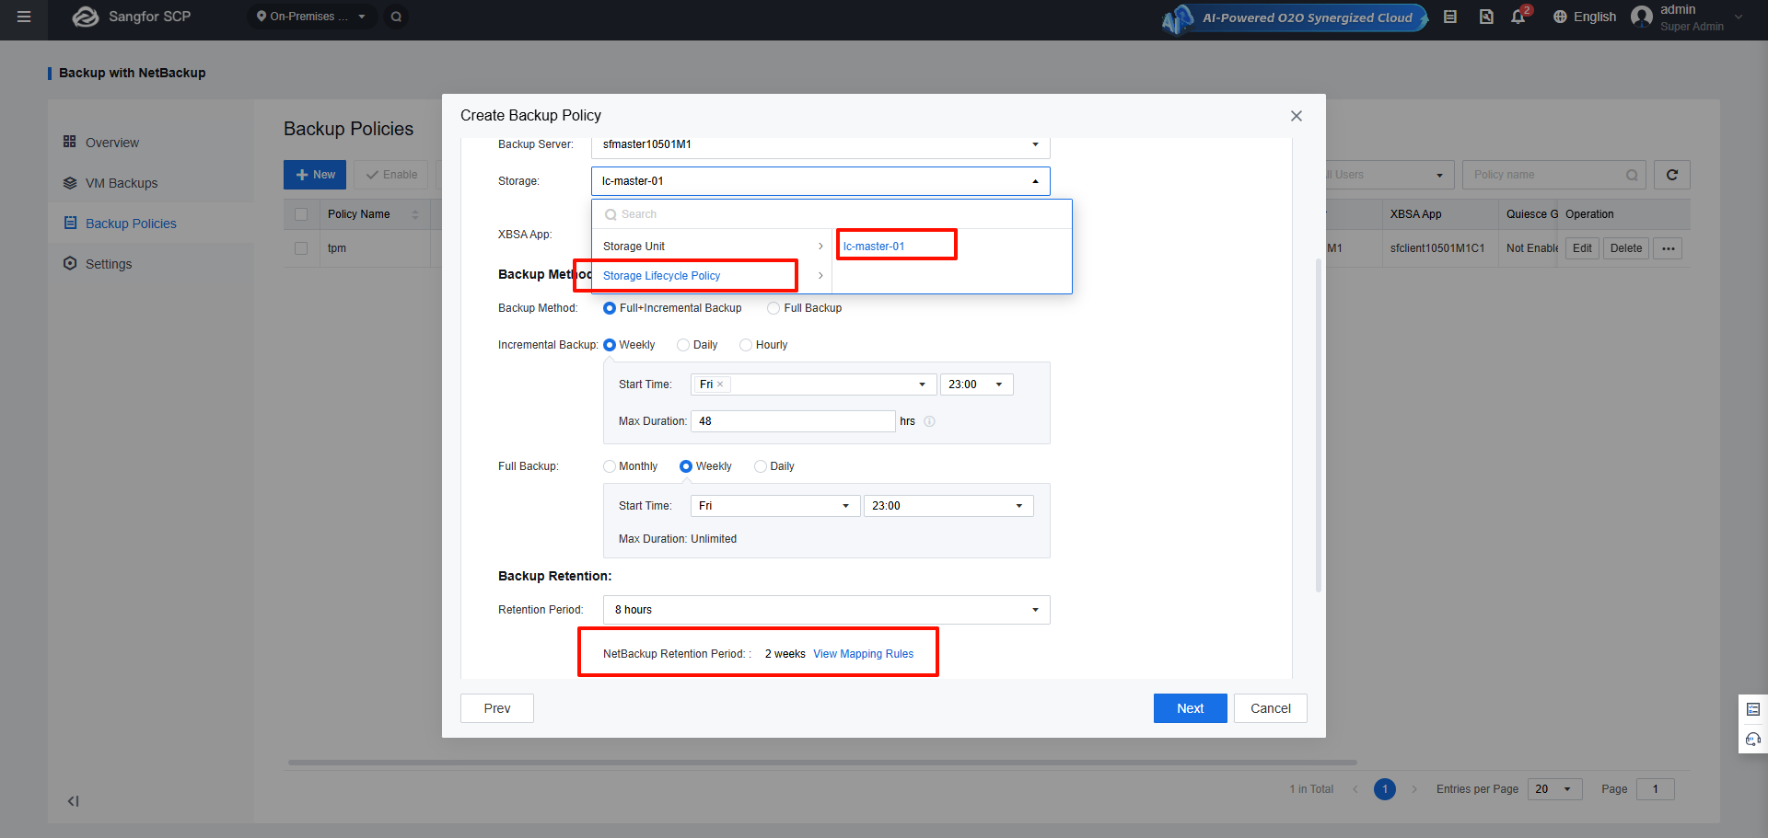This screenshot has width=1768, height=838.
Task: Delete the tpm backup policy
Action: (1626, 248)
